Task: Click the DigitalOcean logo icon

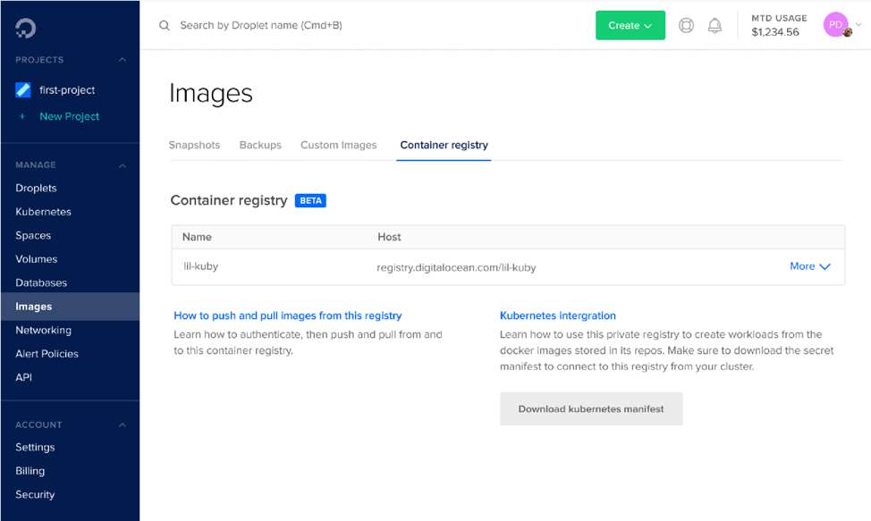Action: coord(25,29)
